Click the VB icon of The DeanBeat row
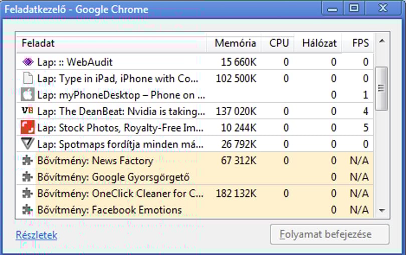The height and width of the screenshot is (255, 406). 28,111
